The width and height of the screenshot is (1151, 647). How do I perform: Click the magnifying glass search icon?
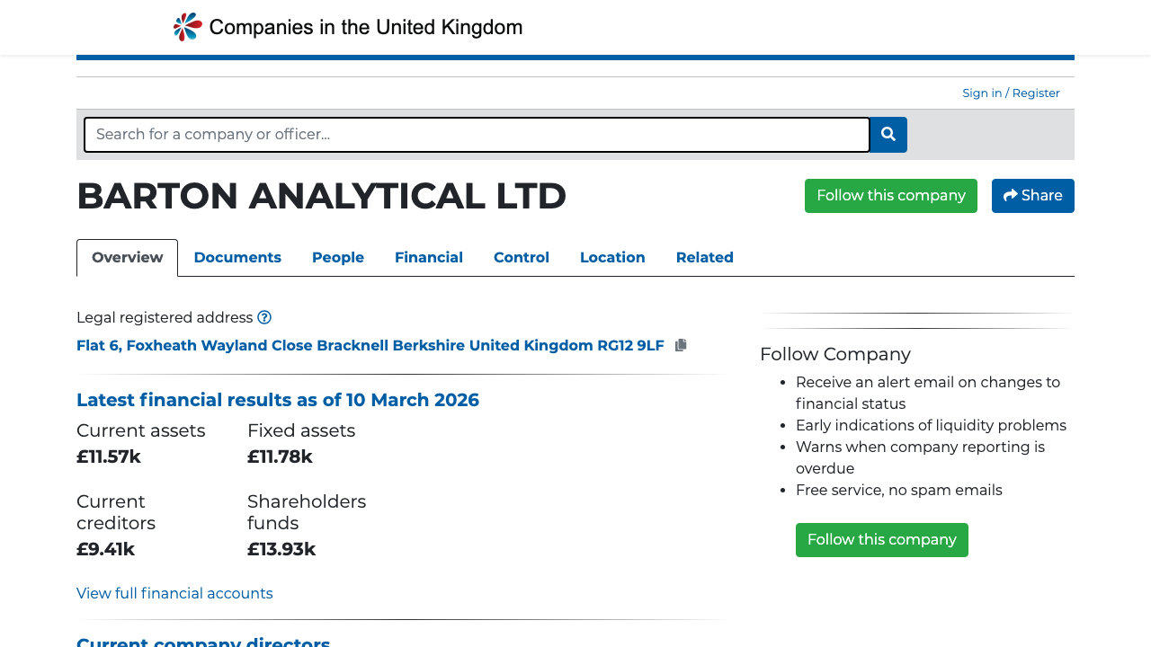(x=888, y=134)
